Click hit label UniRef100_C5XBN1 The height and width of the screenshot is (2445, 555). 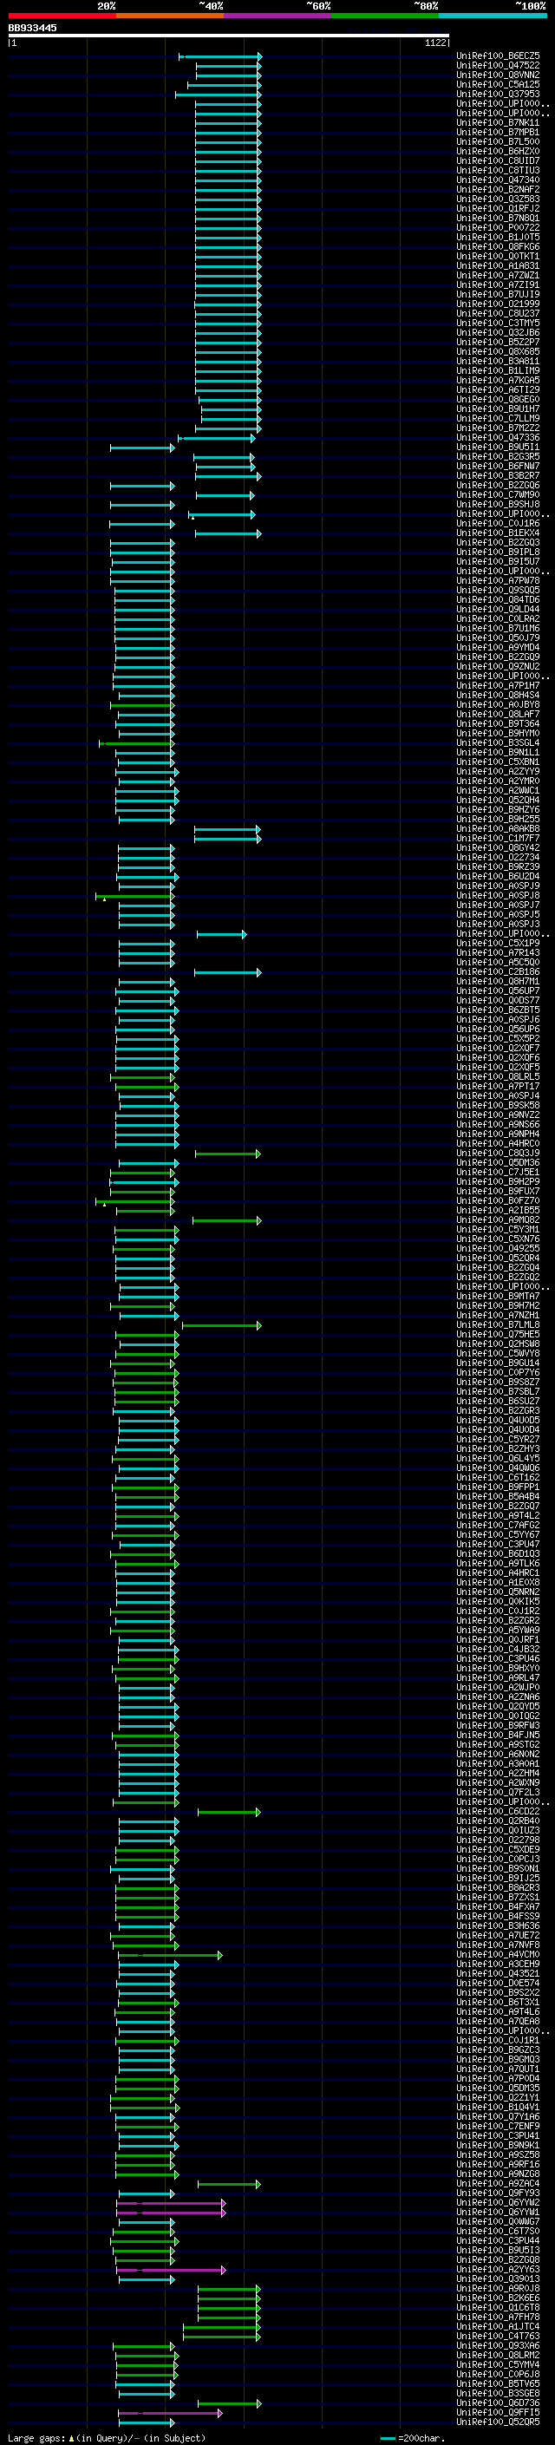click(x=498, y=762)
